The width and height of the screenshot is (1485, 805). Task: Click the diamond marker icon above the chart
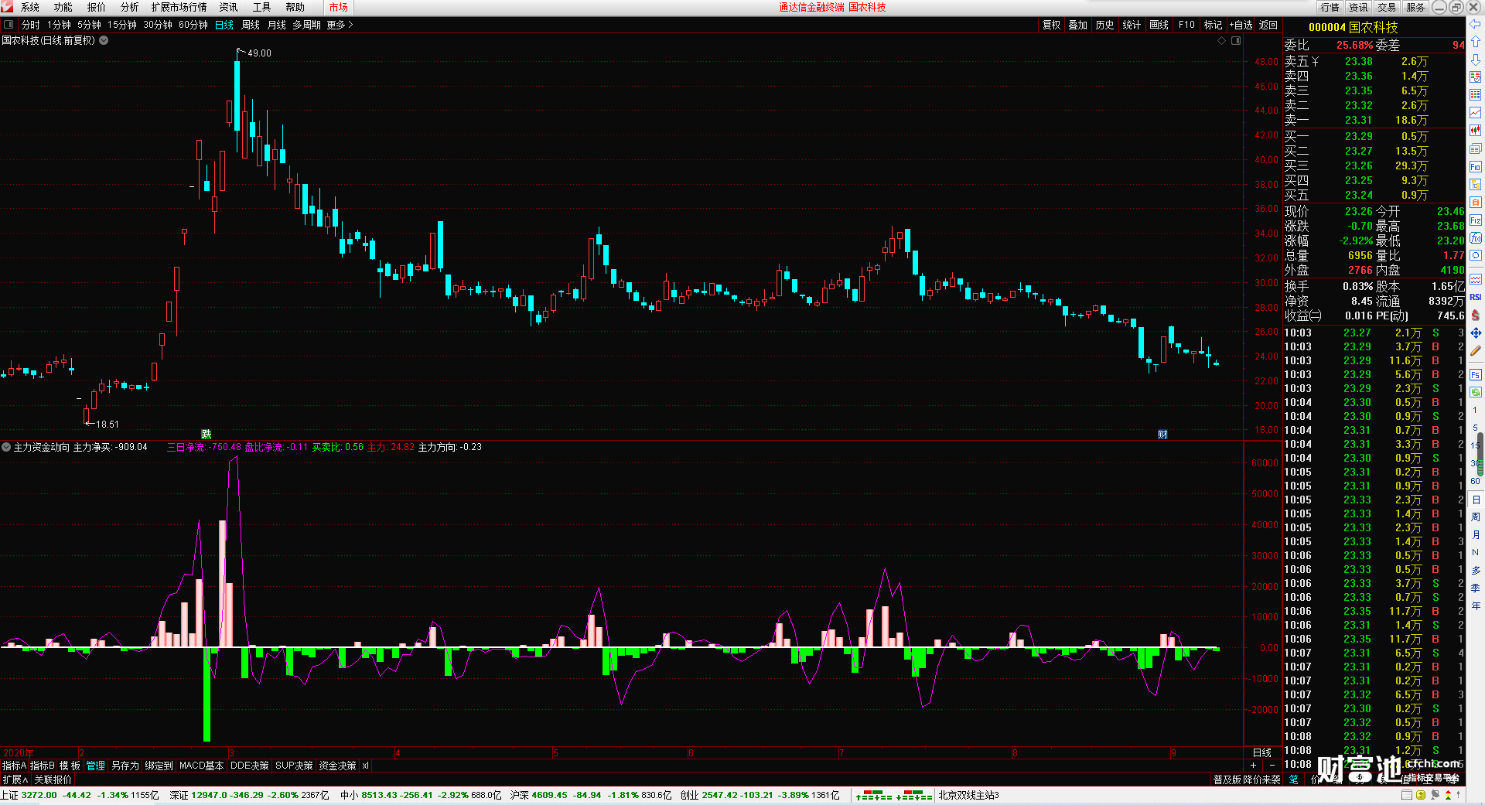(x=1222, y=40)
